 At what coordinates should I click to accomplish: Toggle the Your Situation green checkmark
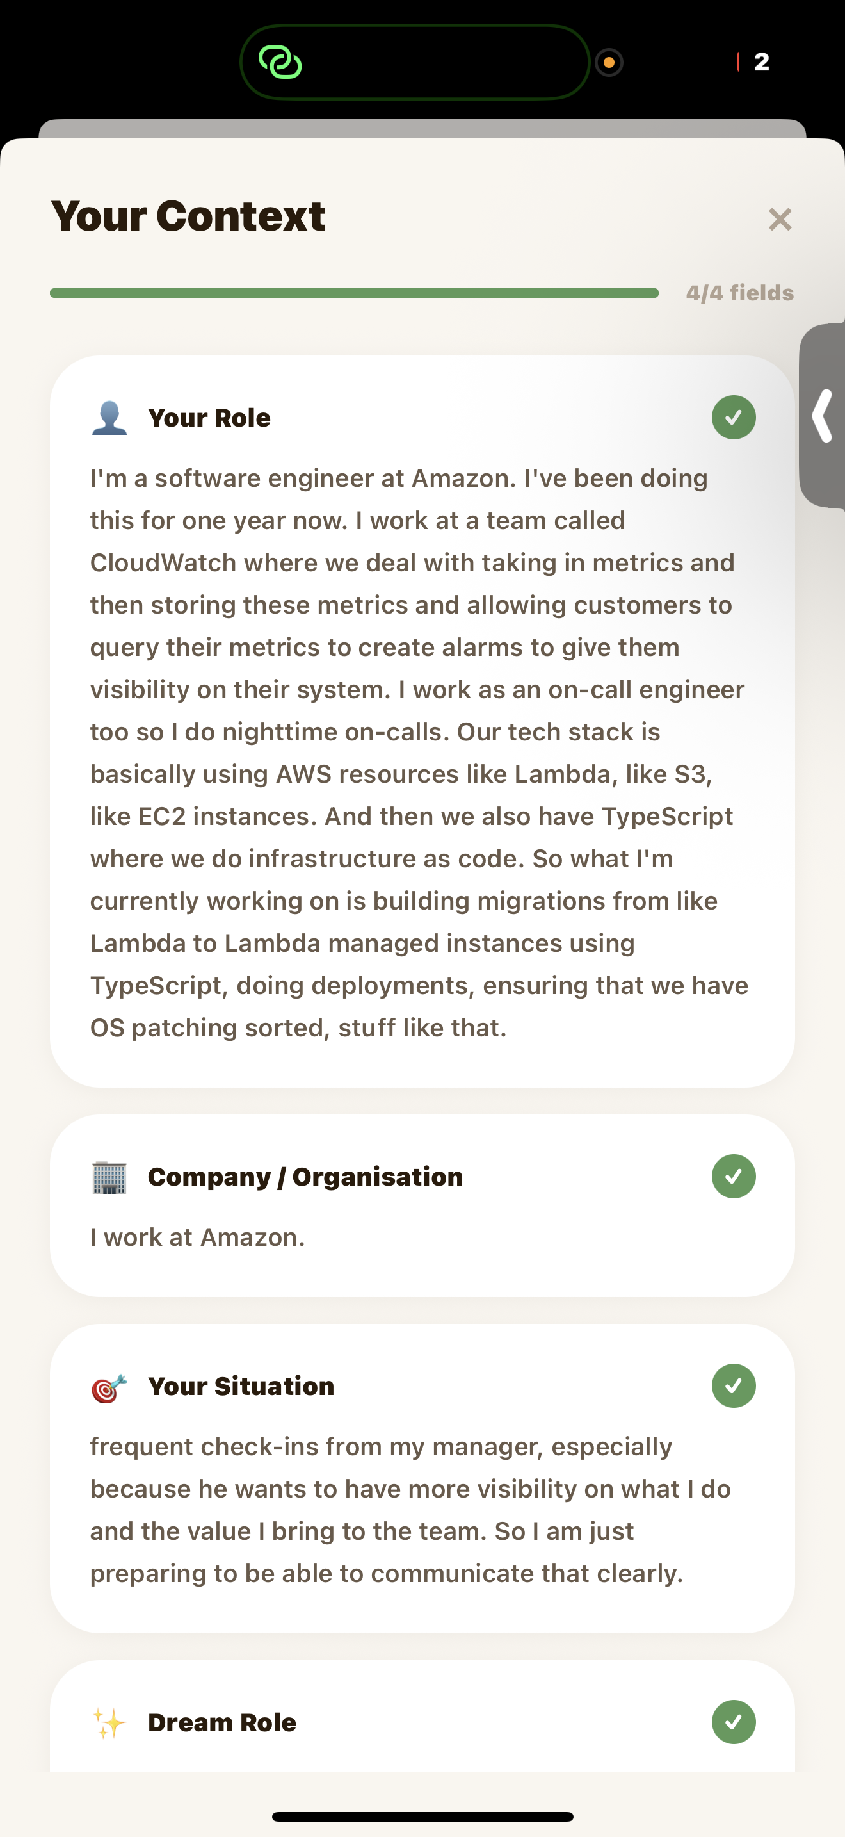pyautogui.click(x=733, y=1386)
